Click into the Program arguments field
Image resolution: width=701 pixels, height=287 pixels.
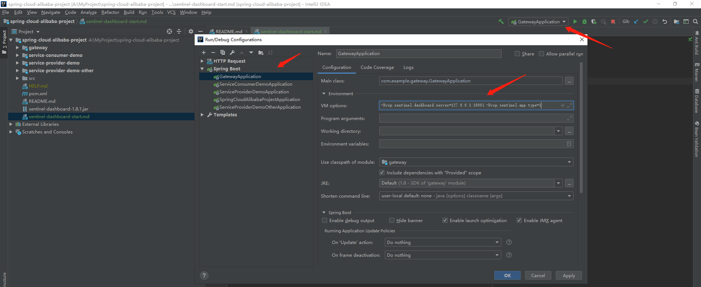[476, 118]
